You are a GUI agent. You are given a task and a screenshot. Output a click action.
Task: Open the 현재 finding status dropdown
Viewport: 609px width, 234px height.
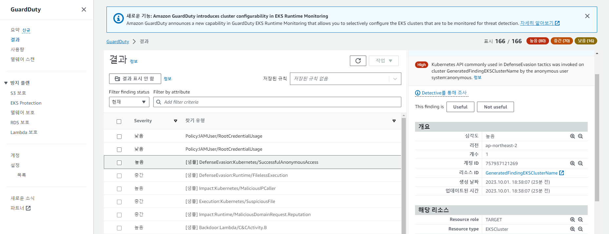pos(129,102)
